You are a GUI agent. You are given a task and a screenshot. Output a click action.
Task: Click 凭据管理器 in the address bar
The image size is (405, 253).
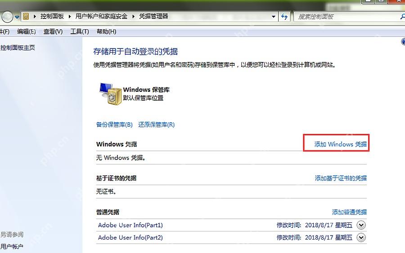tap(154, 16)
